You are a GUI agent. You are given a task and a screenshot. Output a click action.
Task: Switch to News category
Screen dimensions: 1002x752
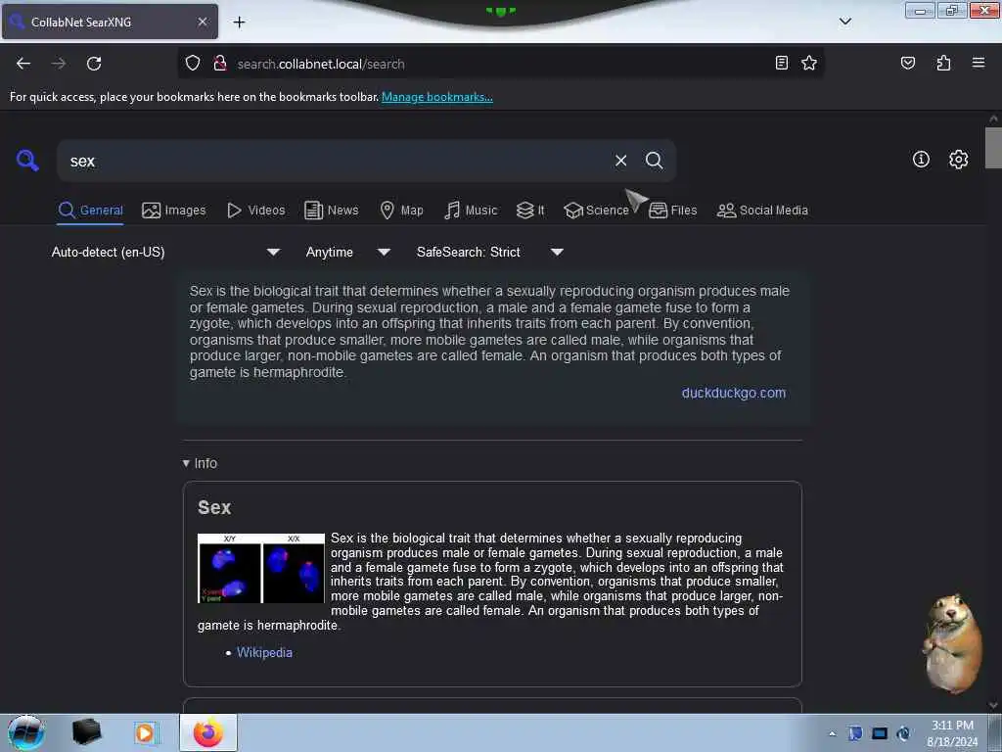[x=331, y=211]
